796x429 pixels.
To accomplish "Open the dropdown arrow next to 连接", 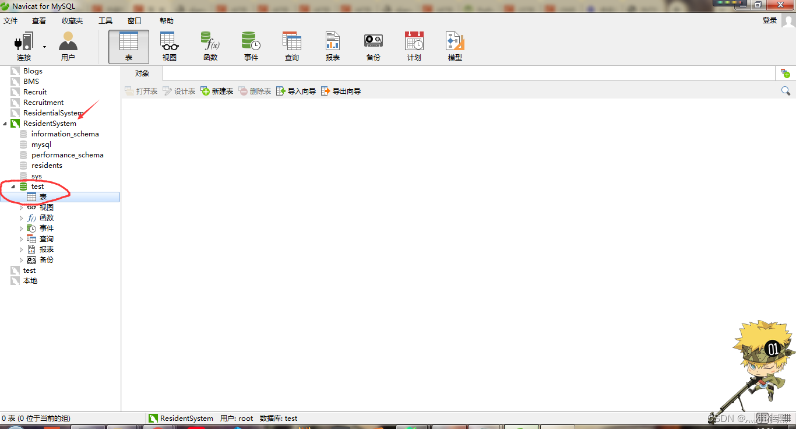I will tap(44, 47).
